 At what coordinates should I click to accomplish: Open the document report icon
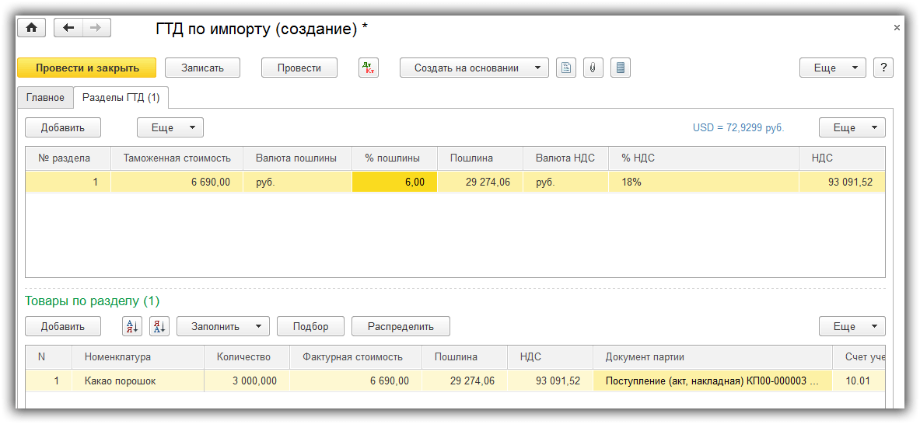(566, 68)
